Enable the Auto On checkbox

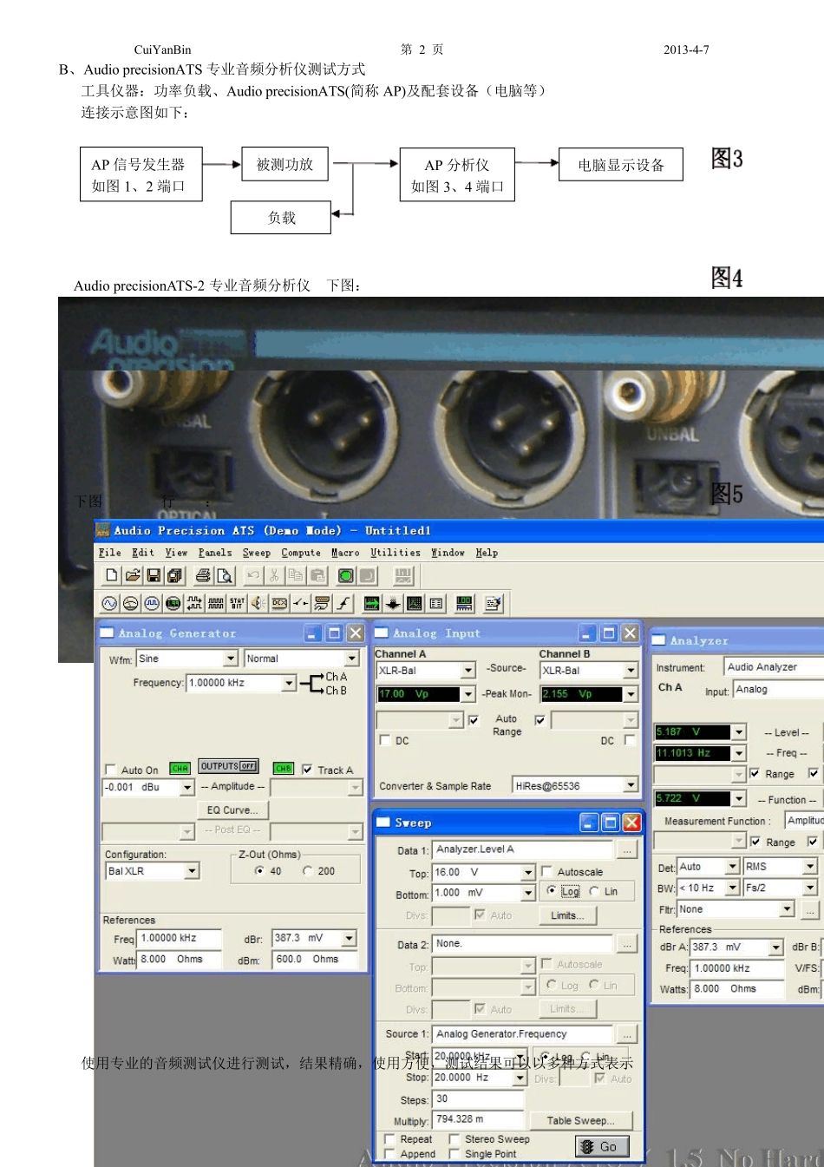tap(110, 770)
